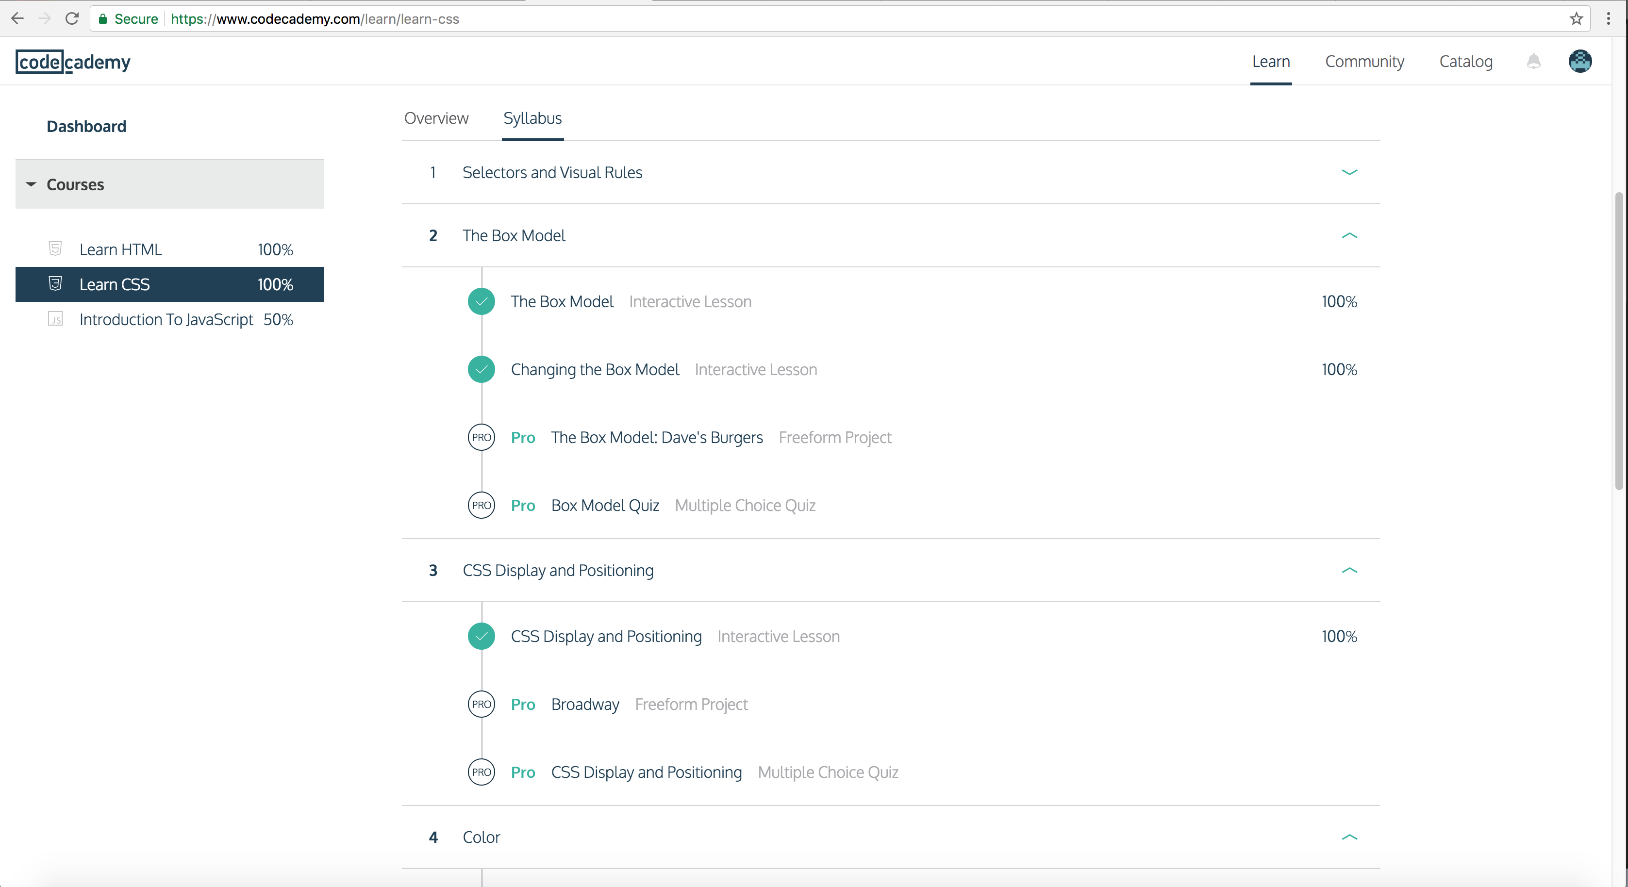Click the checkmark beside Changing the Box Model
This screenshot has height=887, width=1628.
coord(482,370)
